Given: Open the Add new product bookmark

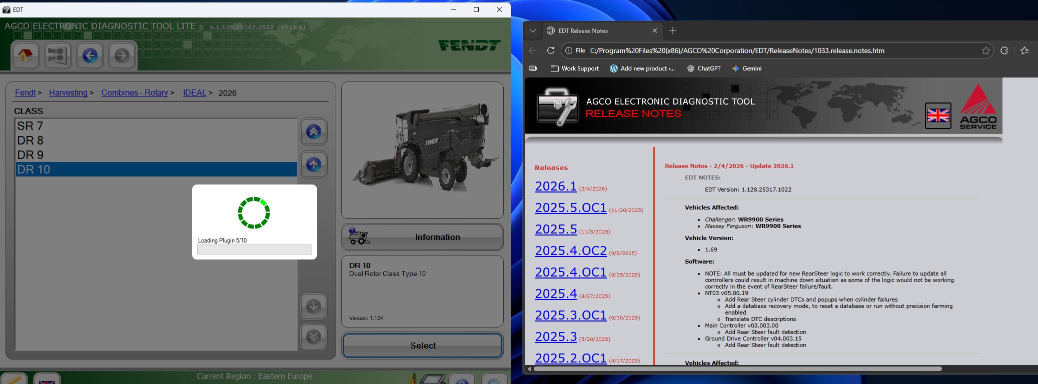Looking at the screenshot, I should coord(642,68).
